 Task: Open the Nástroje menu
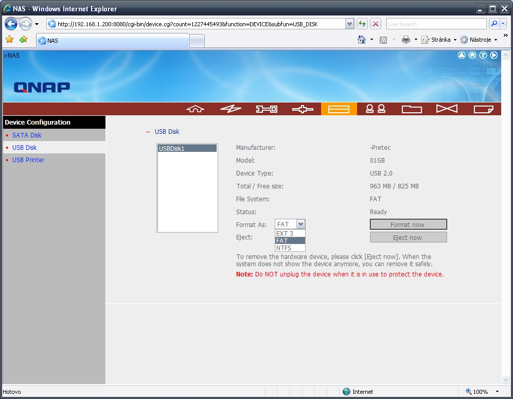coord(479,40)
